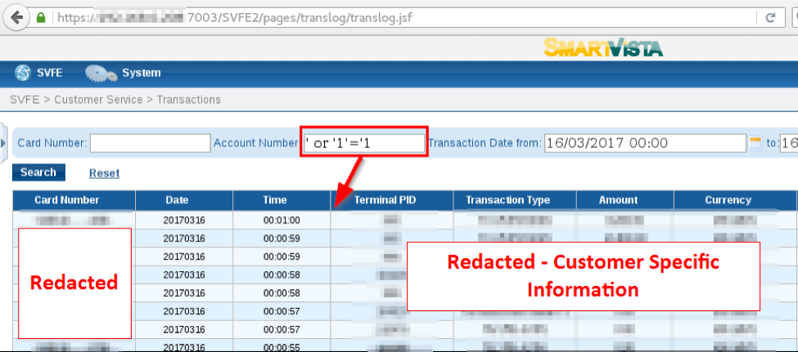The image size is (798, 352).
Task: Click the Transaction Type column header
Action: [x=507, y=200]
